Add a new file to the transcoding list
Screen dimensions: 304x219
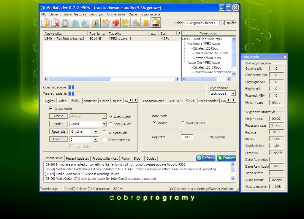click(45, 23)
